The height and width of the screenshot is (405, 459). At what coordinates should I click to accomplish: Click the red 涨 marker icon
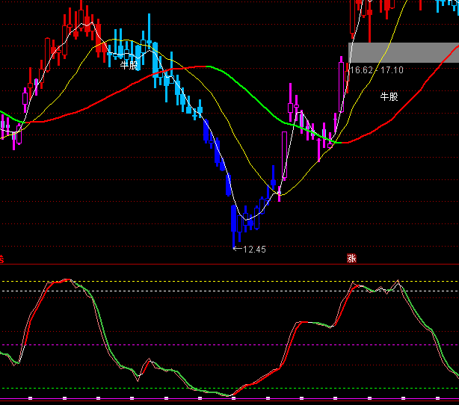tap(351, 259)
